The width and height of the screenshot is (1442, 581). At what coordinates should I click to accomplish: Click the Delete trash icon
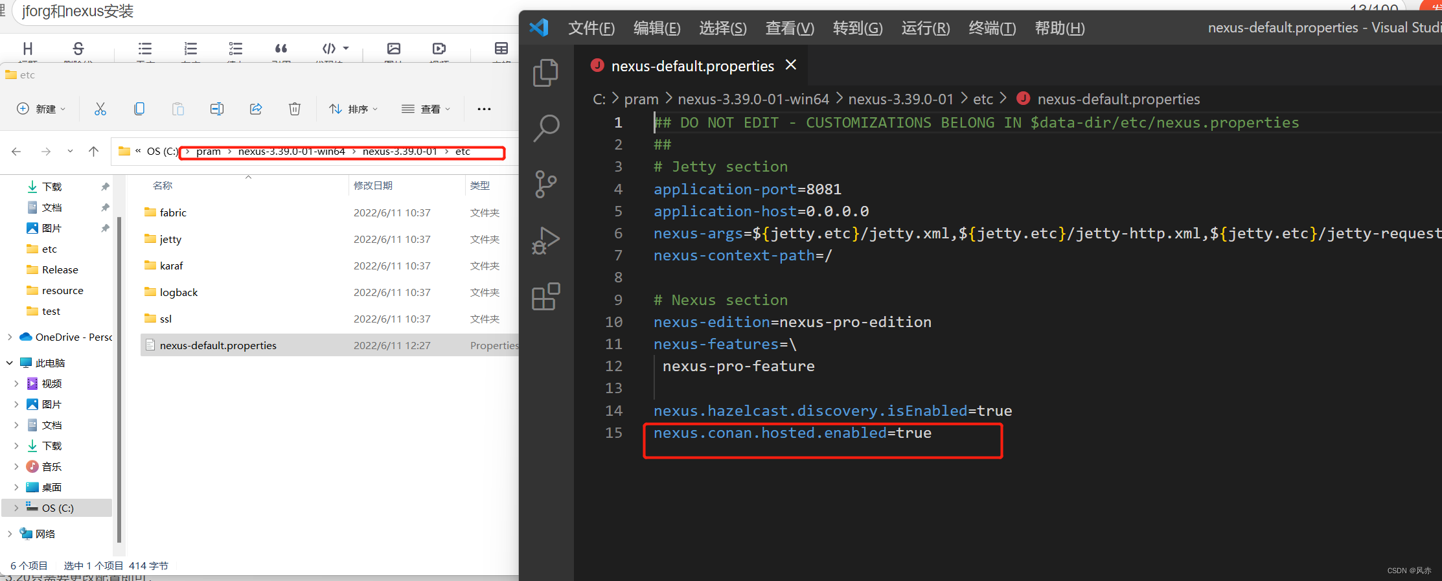[295, 109]
